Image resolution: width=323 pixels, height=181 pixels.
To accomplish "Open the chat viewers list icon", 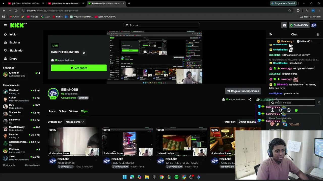I will pos(318,34).
